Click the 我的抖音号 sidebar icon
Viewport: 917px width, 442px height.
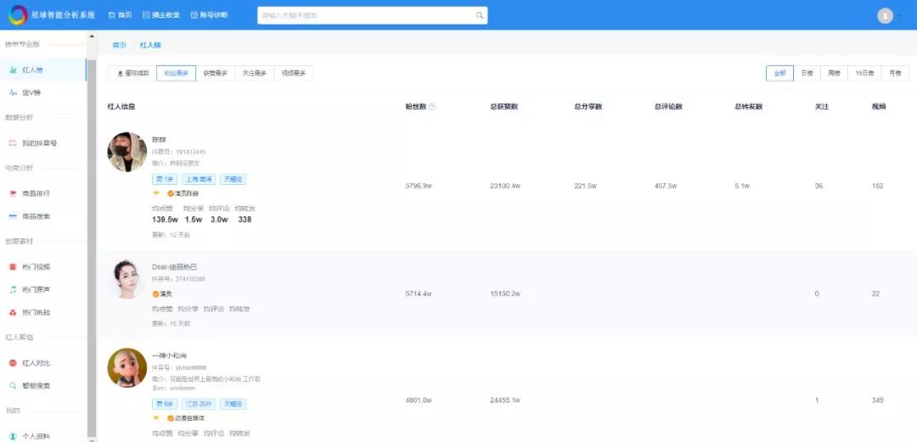click(13, 143)
